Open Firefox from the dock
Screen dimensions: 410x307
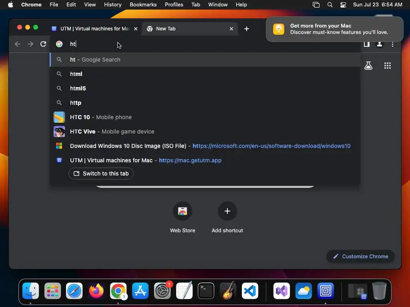[96, 291]
